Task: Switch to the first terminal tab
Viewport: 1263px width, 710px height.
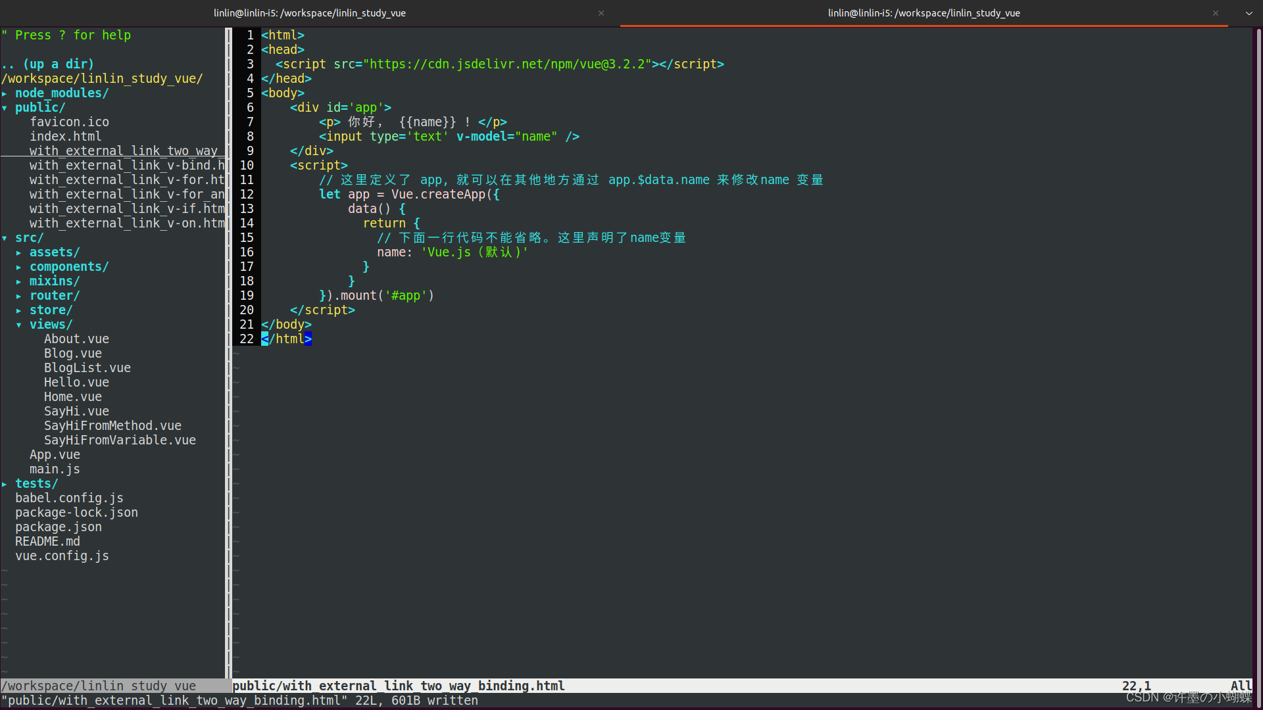Action: tap(309, 13)
